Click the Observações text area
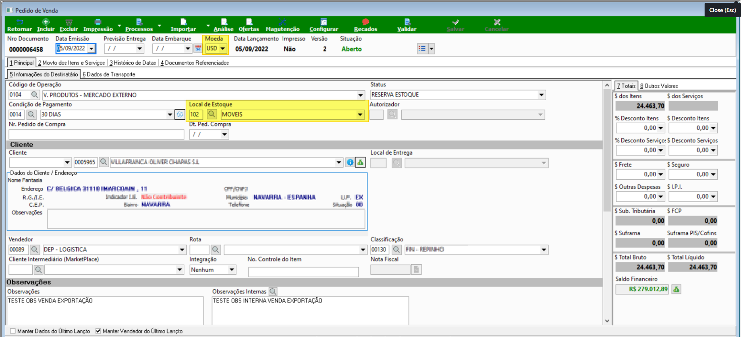Image resolution: width=741 pixels, height=337 pixels. pos(105,311)
